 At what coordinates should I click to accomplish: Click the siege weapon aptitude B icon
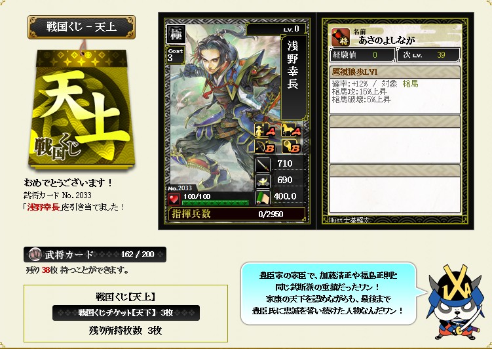(291, 146)
